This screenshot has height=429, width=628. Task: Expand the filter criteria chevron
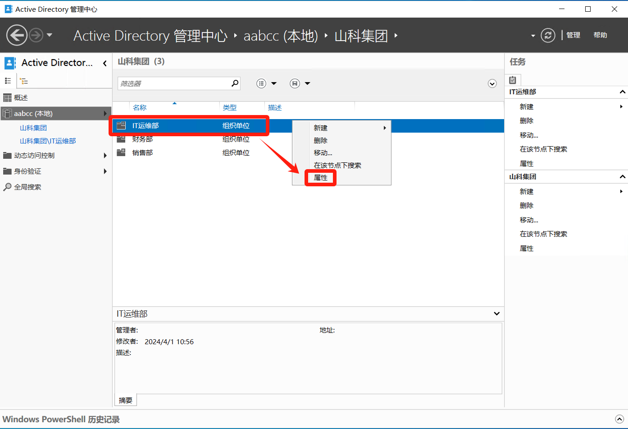coord(492,83)
